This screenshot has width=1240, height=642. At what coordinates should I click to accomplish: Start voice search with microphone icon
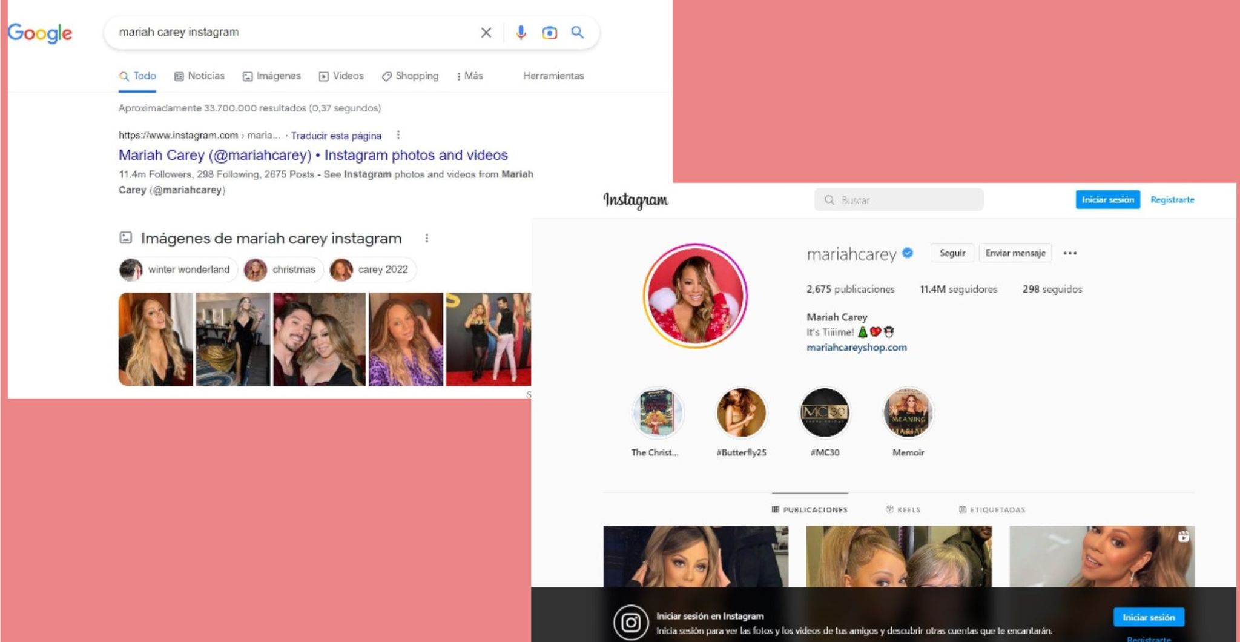[521, 32]
